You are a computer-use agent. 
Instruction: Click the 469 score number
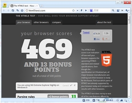point(47,49)
